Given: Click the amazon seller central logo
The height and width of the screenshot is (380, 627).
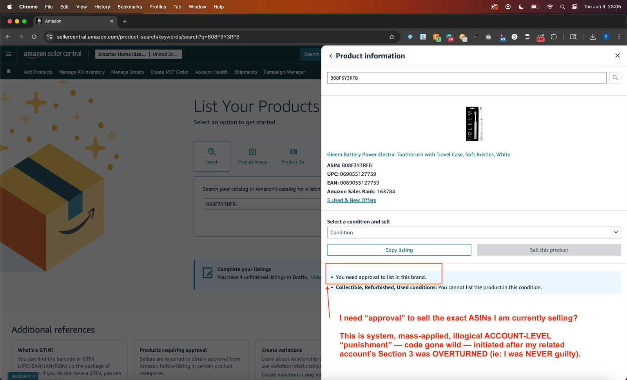Looking at the screenshot, I should pyautogui.click(x=53, y=54).
